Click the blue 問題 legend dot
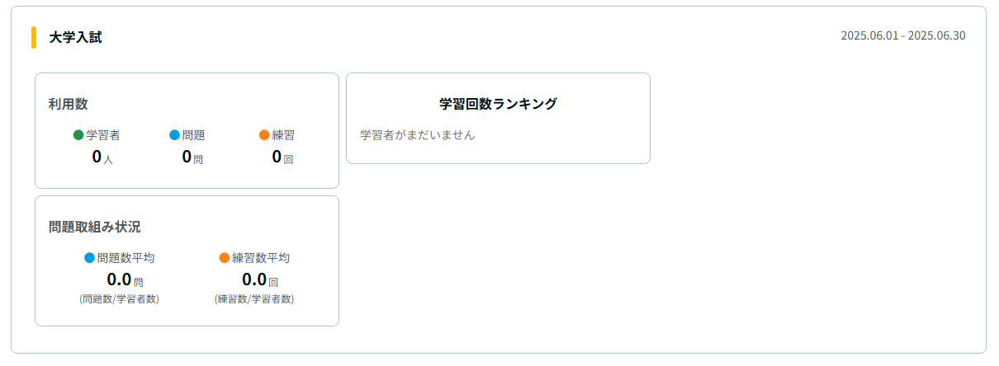The image size is (999, 366). click(x=174, y=135)
